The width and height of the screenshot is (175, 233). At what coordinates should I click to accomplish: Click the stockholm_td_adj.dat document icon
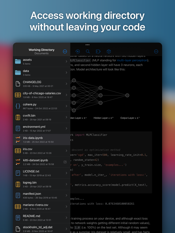point(18,229)
